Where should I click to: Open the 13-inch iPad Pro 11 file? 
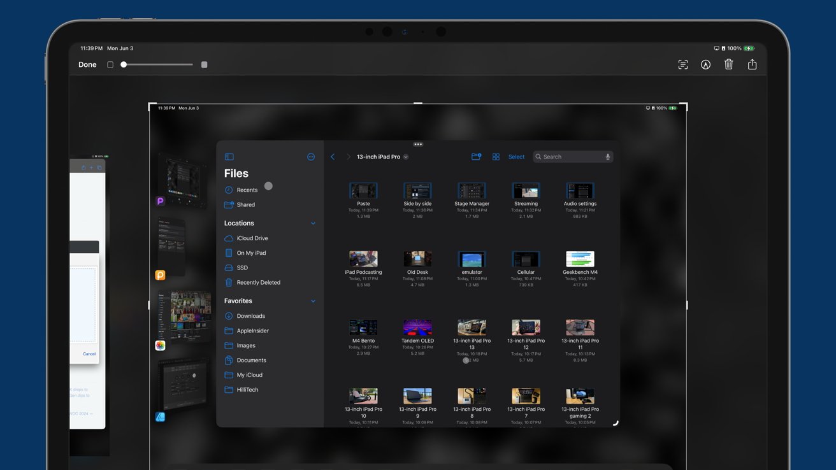580,327
